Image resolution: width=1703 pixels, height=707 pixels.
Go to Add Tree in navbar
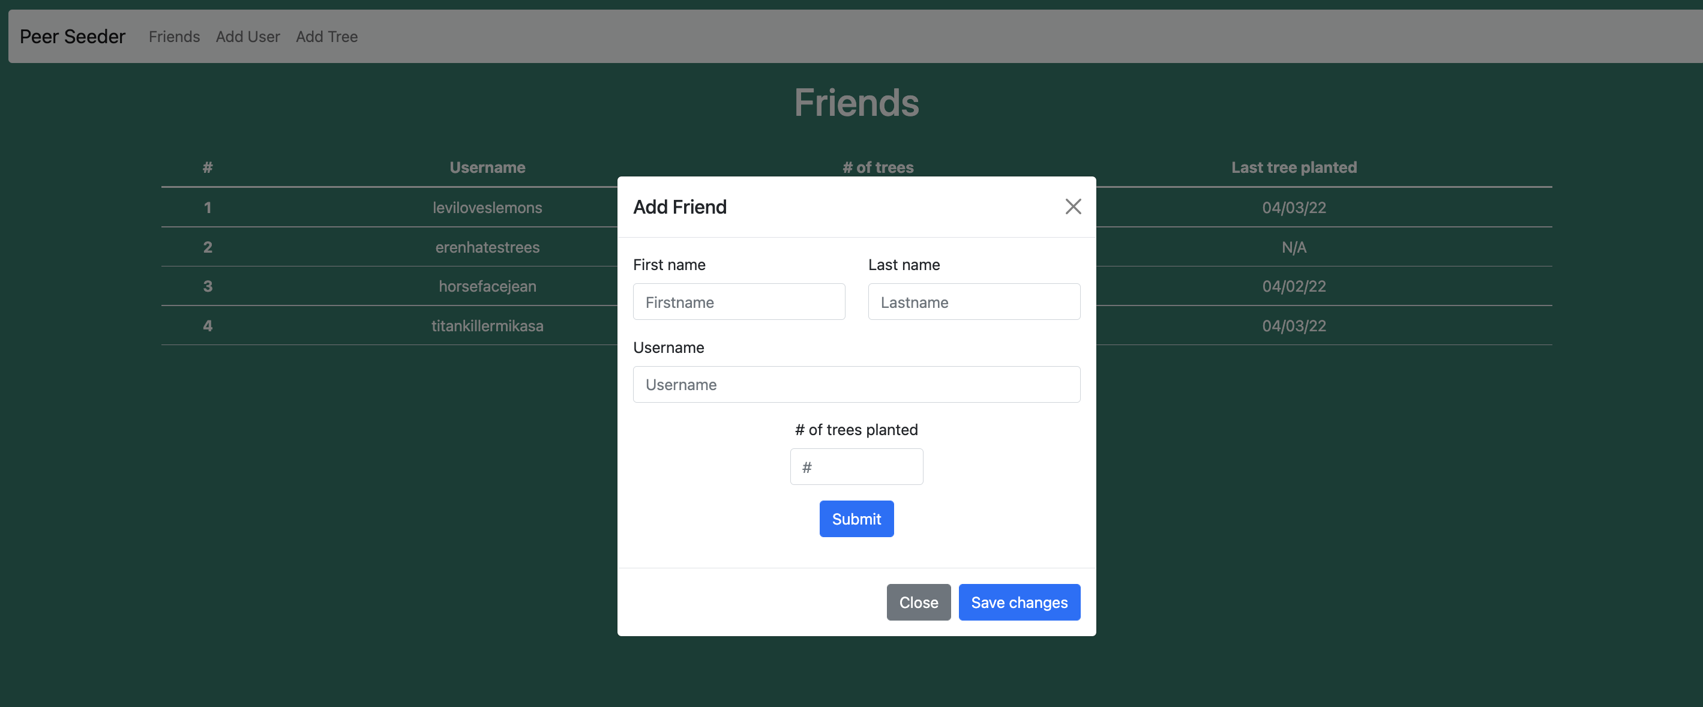coord(326,37)
